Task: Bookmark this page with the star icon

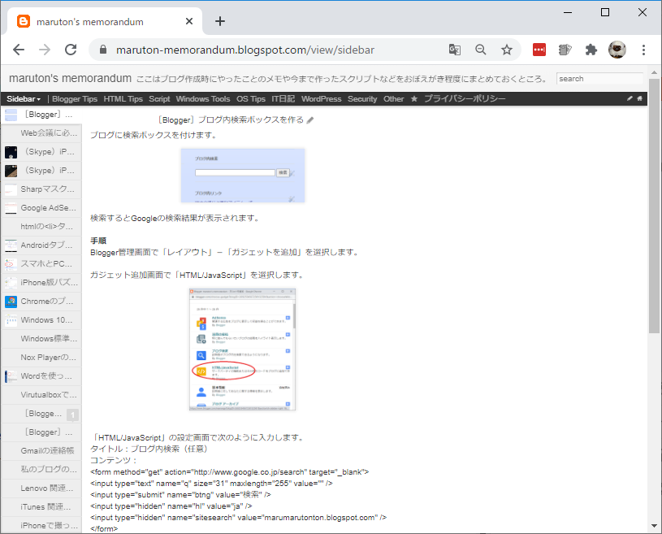Action: 507,50
